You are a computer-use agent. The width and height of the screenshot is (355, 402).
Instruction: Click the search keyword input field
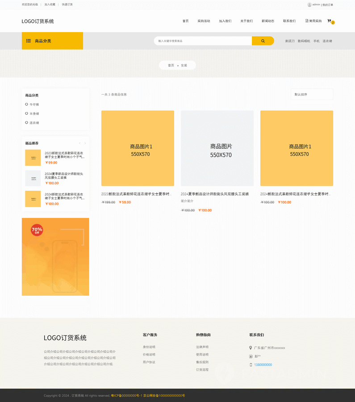tap(203, 41)
